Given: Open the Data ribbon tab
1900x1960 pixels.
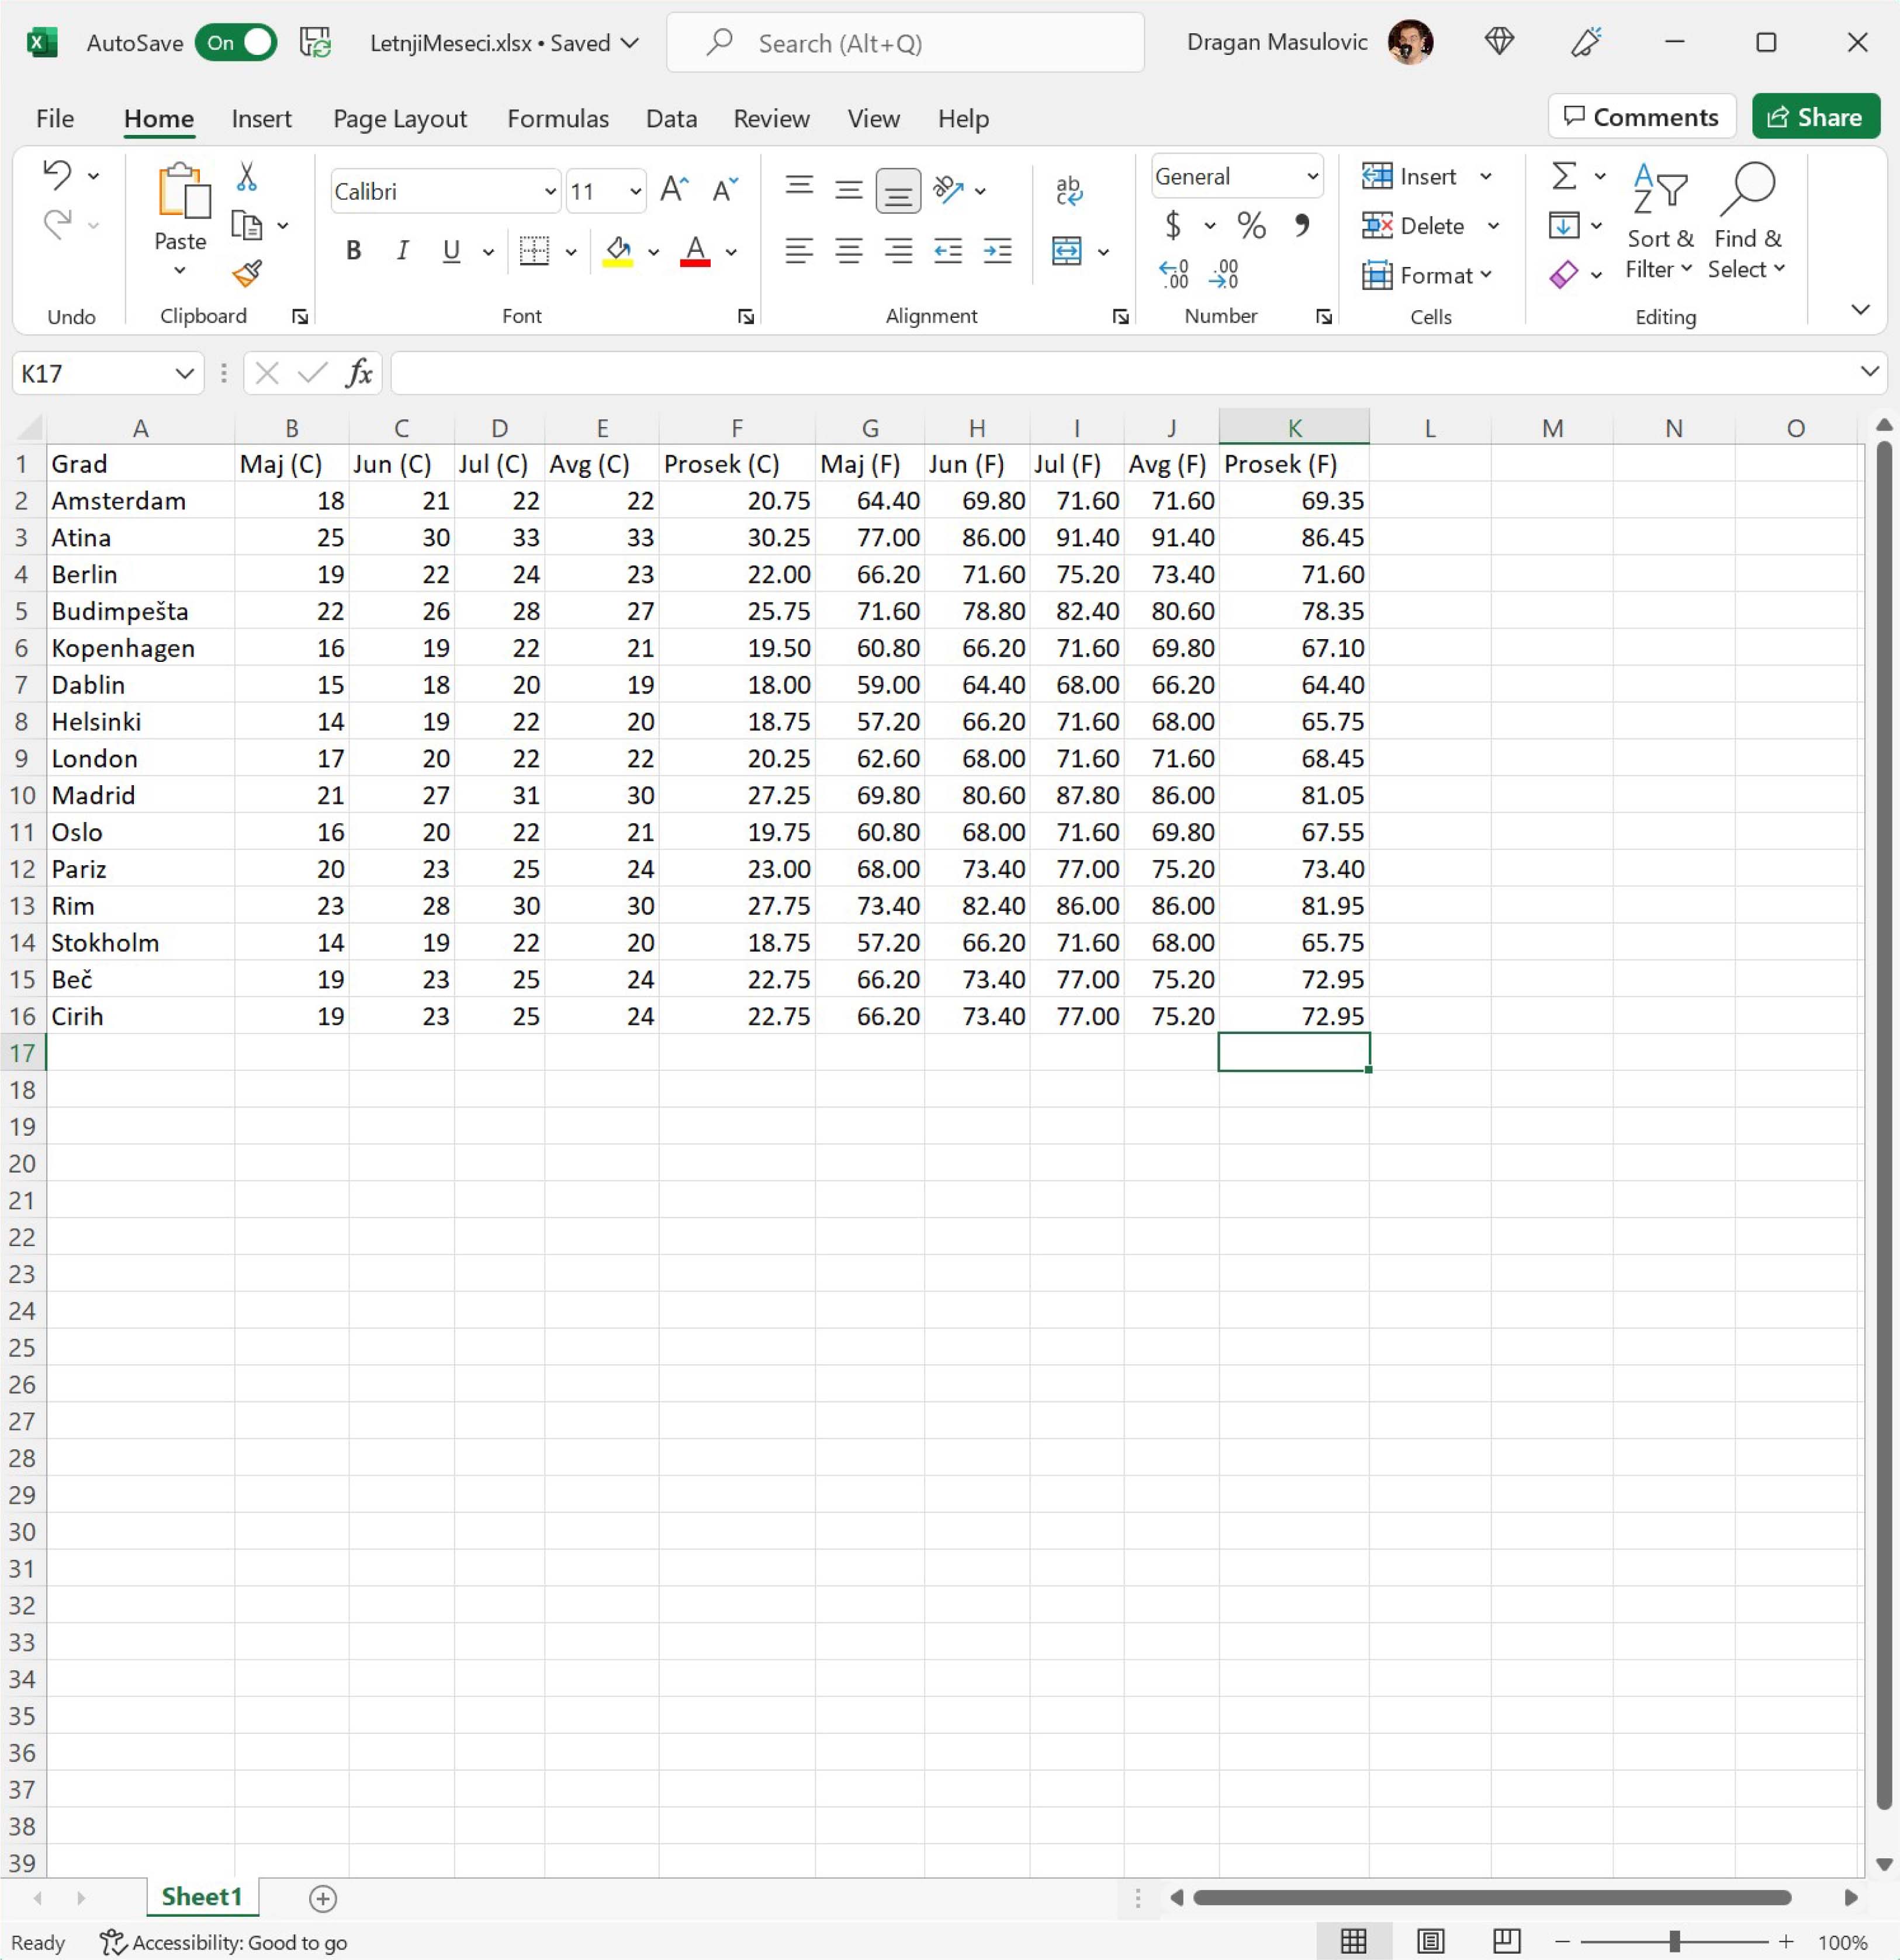Looking at the screenshot, I should tap(670, 119).
